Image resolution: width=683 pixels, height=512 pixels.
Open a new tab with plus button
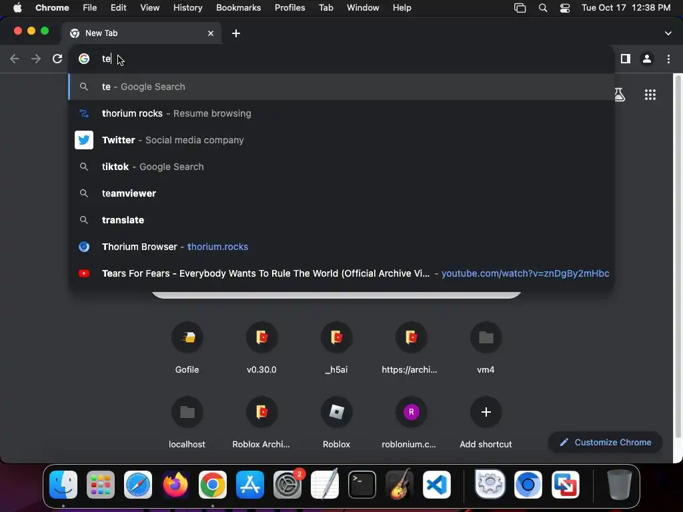[235, 33]
